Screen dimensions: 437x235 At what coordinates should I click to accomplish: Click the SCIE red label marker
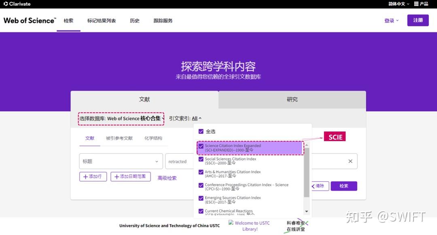pos(335,137)
